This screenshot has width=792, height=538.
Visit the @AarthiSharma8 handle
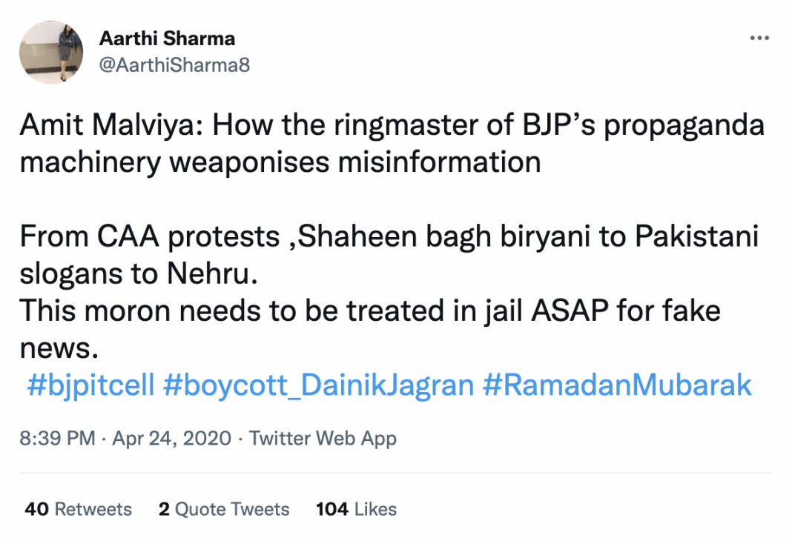pyautogui.click(x=174, y=65)
